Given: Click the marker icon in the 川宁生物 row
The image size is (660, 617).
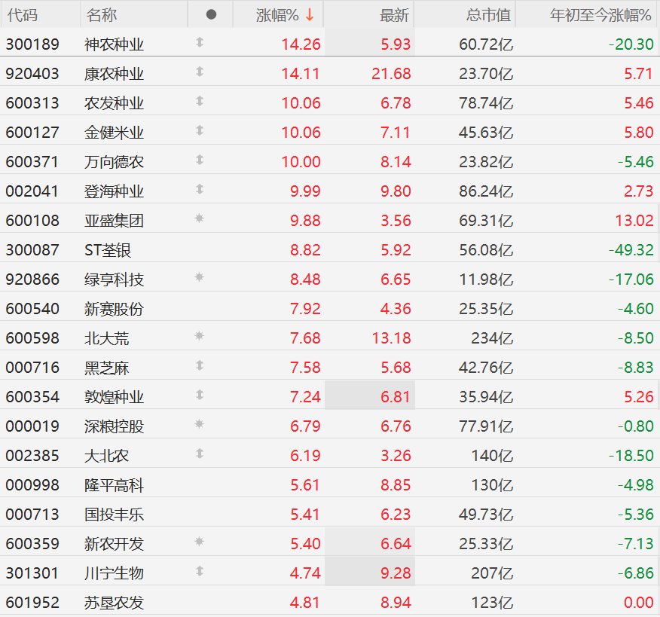Looking at the screenshot, I should pos(200,571).
